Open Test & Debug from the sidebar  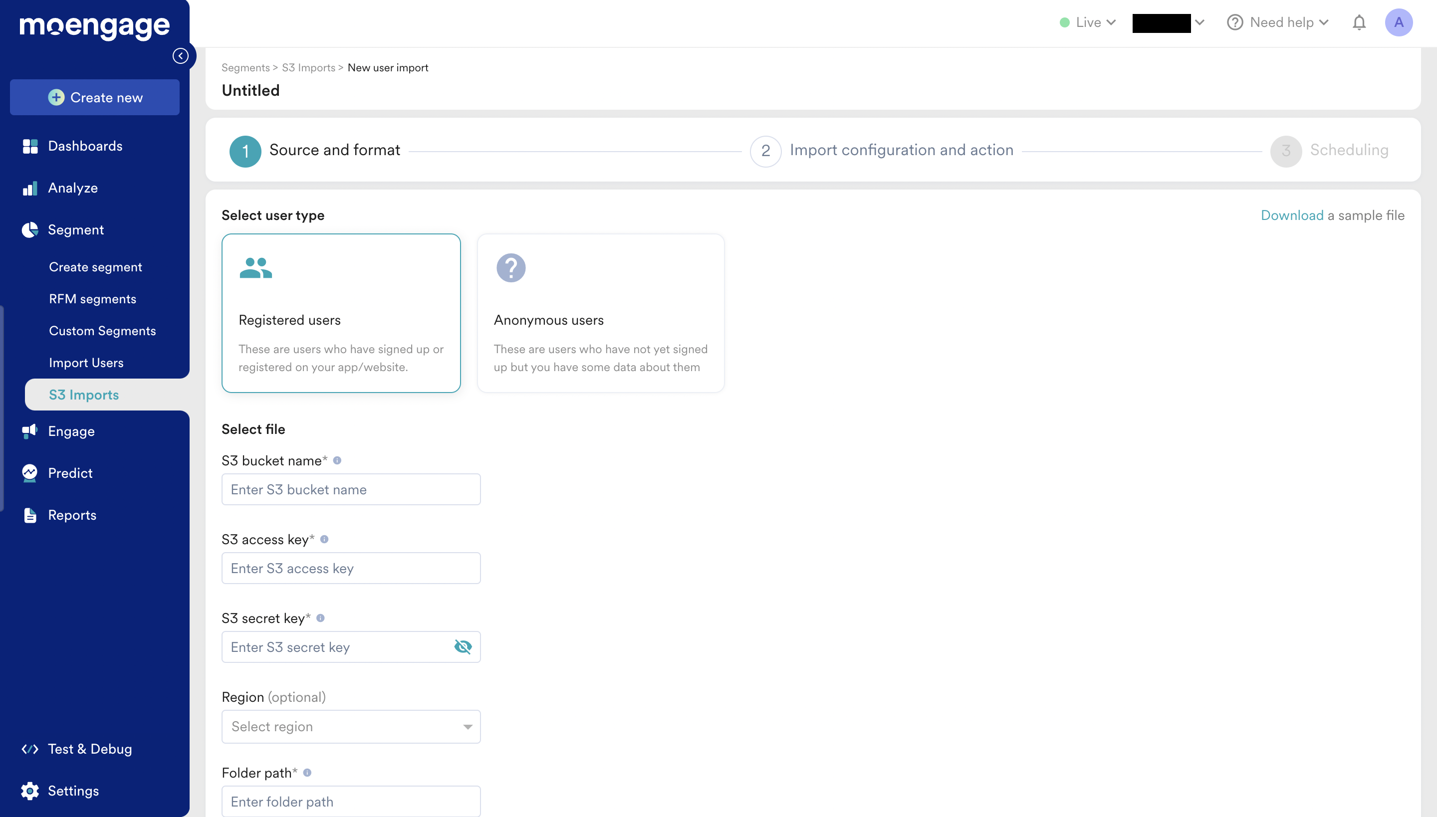tap(89, 749)
